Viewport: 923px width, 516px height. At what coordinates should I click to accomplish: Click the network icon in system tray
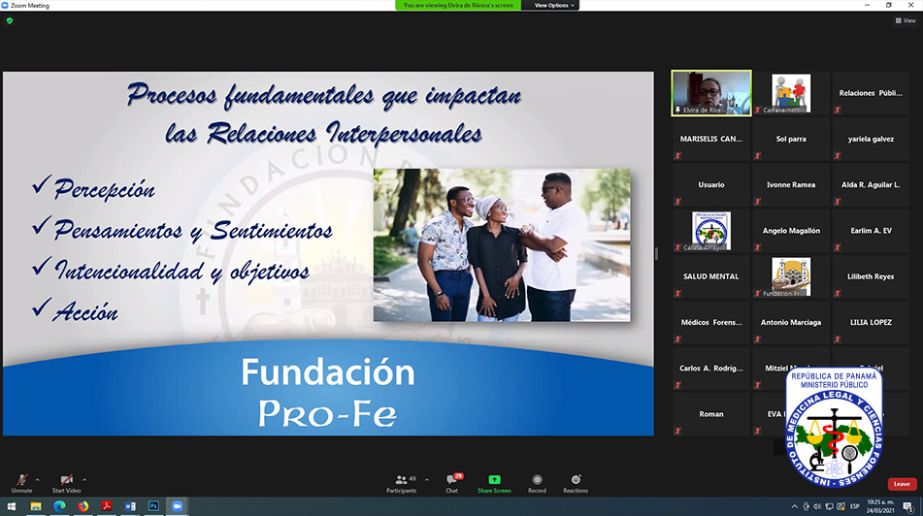829,506
